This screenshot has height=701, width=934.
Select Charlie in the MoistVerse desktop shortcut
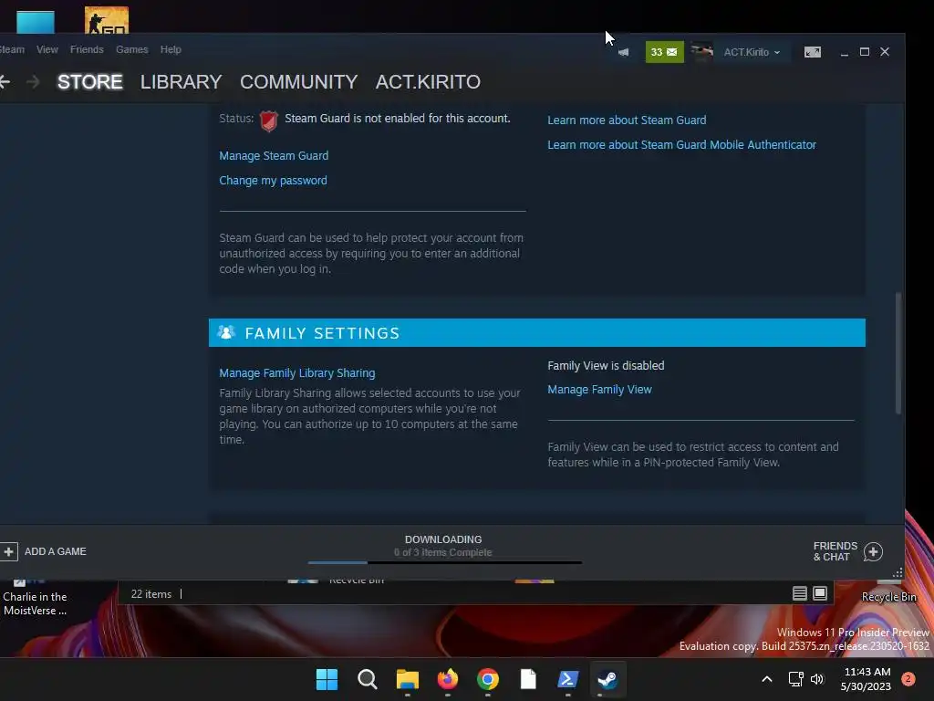click(x=36, y=599)
